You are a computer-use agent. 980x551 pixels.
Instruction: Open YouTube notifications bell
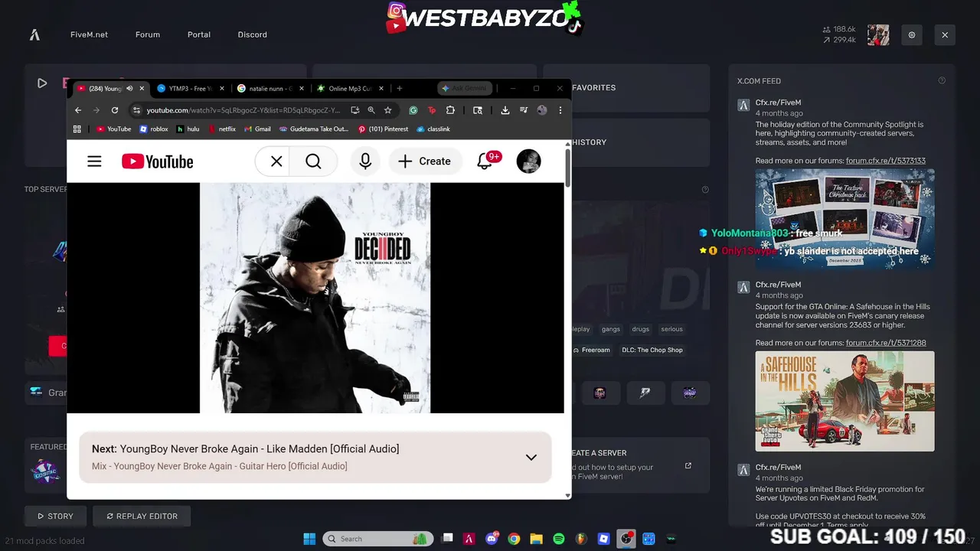pyautogui.click(x=485, y=161)
